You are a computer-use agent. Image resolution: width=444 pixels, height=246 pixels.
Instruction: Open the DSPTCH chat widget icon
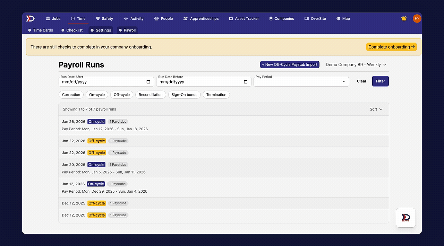pos(406,218)
